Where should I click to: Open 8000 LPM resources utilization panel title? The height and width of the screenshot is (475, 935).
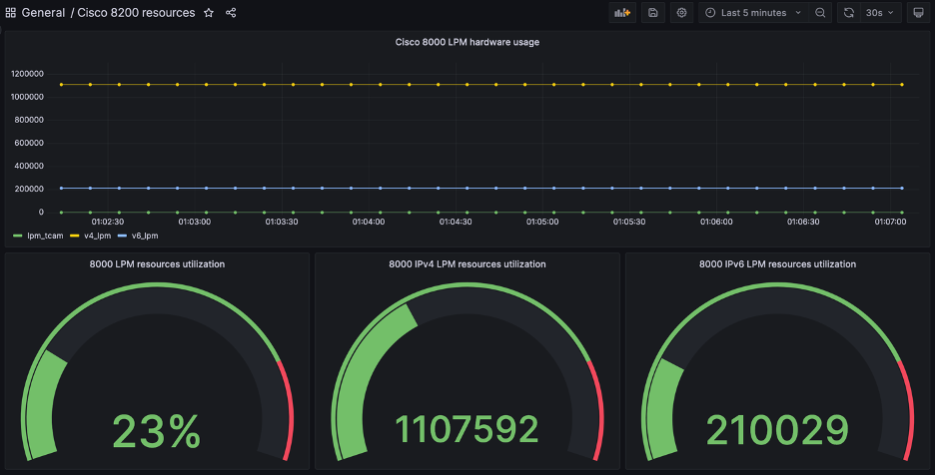(x=157, y=264)
